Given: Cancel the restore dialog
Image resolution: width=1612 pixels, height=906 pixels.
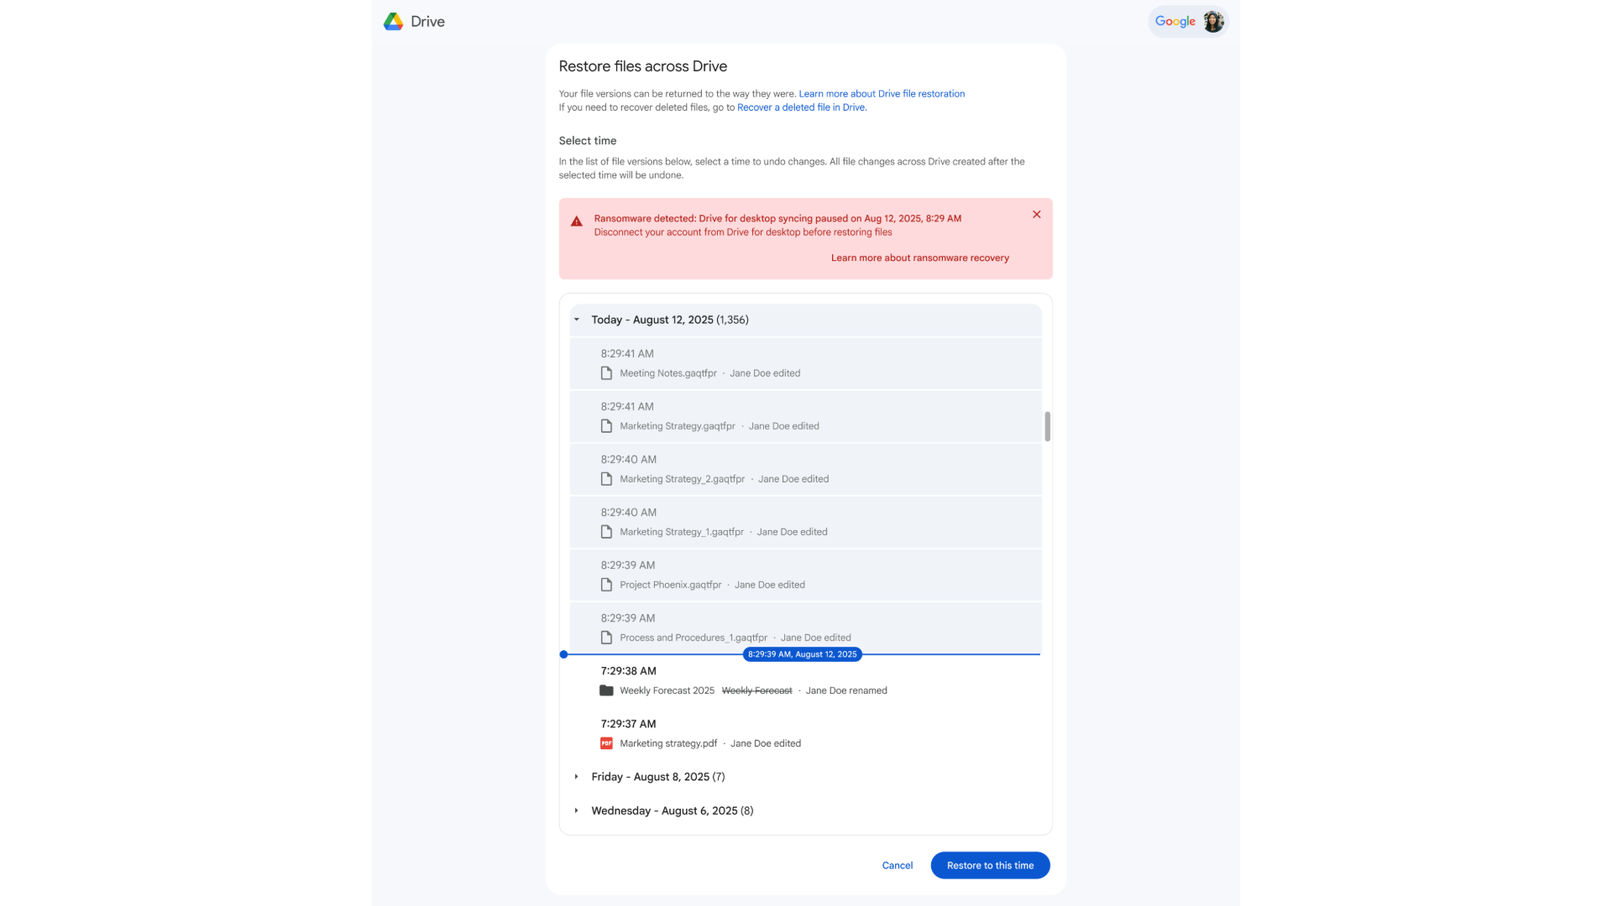Looking at the screenshot, I should point(897,866).
